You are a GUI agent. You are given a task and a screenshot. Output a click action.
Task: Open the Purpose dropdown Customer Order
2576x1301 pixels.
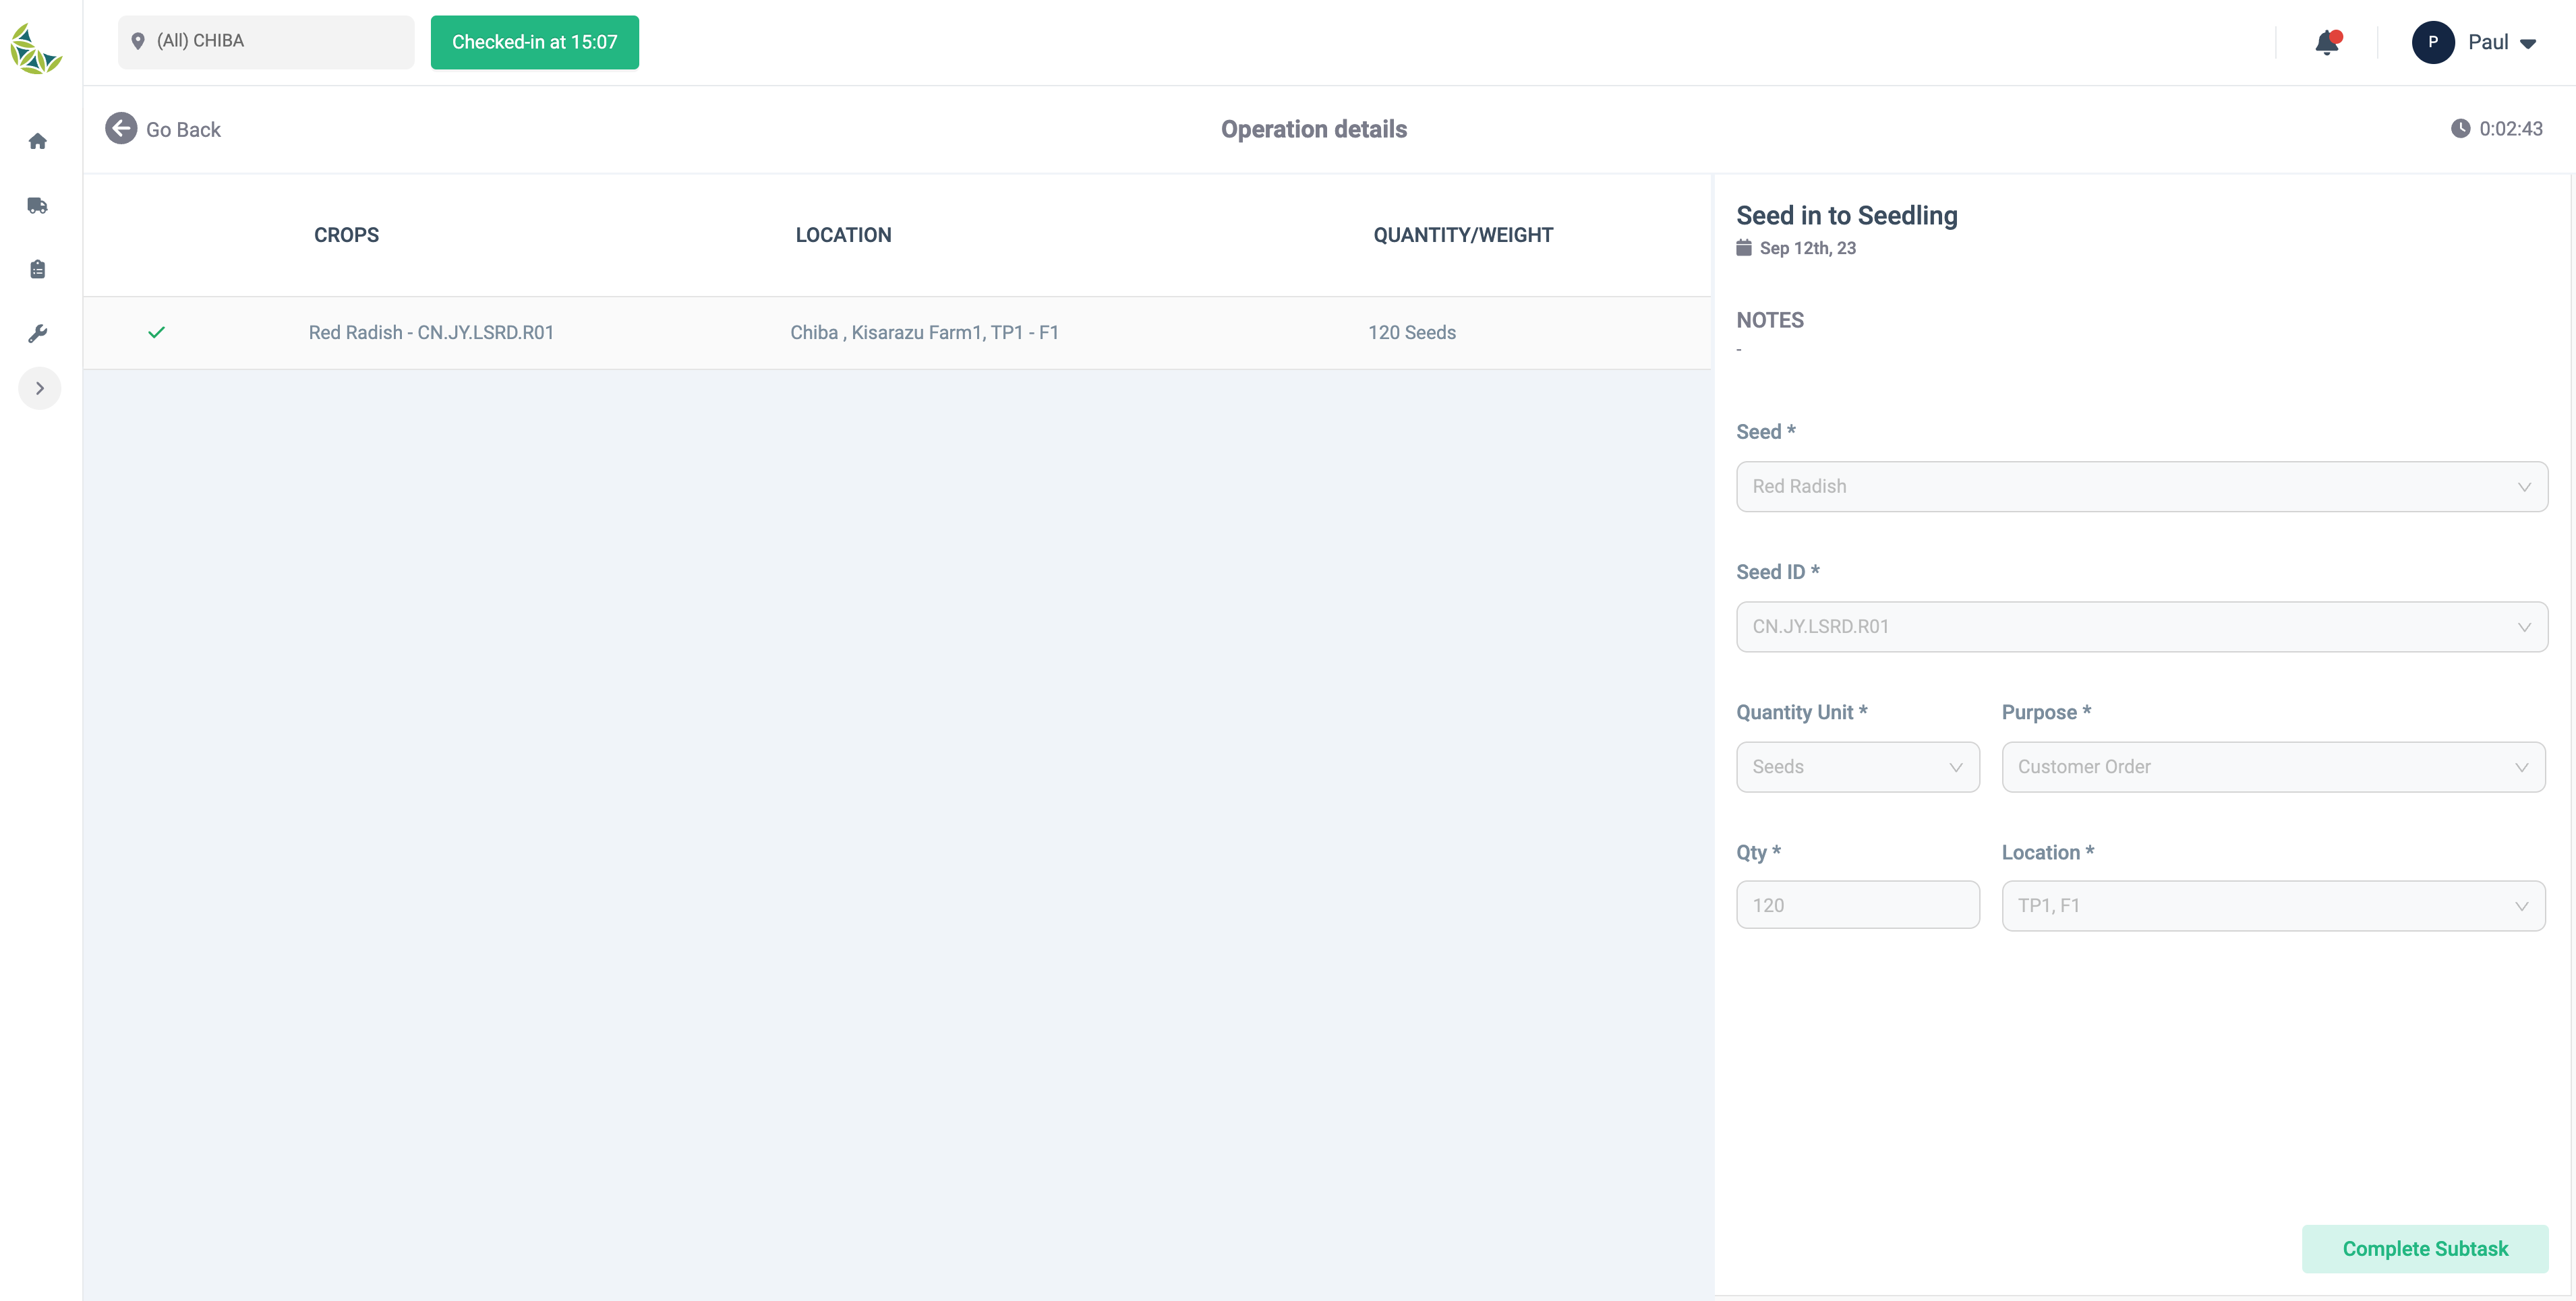click(x=2274, y=767)
